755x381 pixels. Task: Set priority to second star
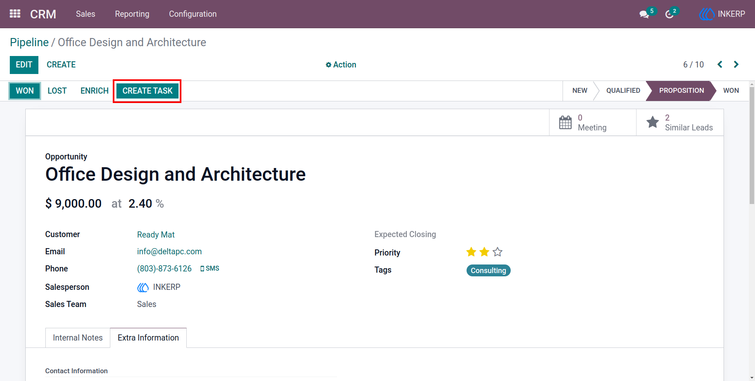(x=485, y=252)
